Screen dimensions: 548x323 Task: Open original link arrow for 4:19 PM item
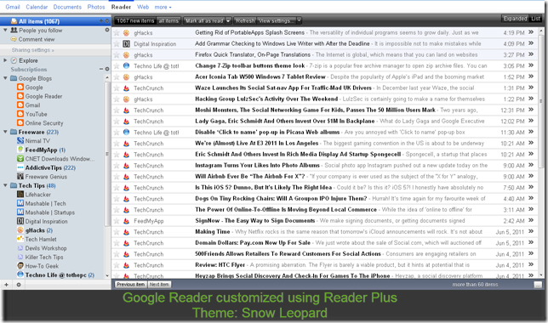[531, 32]
